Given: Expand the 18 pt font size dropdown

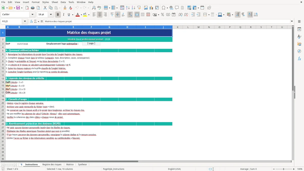Looking at the screenshot, I should pyautogui.click(x=51, y=15).
